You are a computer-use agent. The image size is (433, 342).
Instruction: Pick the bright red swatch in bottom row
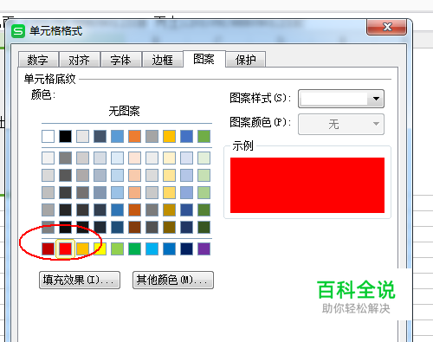pyautogui.click(x=65, y=248)
